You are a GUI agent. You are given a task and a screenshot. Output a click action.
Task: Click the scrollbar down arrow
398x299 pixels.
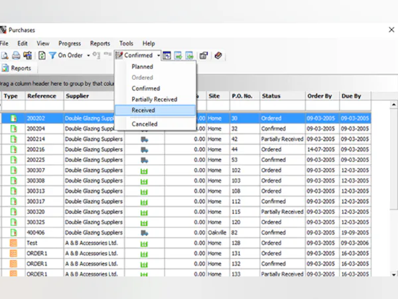pos(393,274)
